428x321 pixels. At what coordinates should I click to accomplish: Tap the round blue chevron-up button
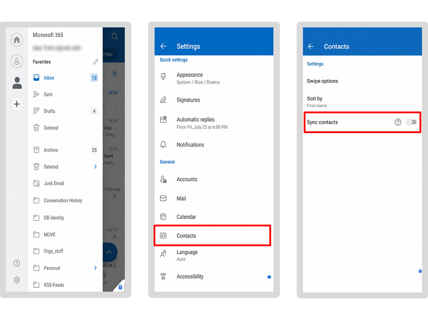point(110,252)
